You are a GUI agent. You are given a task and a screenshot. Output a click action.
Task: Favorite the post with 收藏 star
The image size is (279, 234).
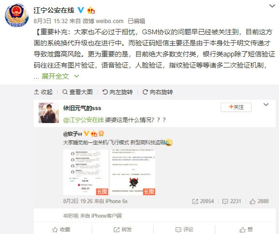click(x=61, y=230)
